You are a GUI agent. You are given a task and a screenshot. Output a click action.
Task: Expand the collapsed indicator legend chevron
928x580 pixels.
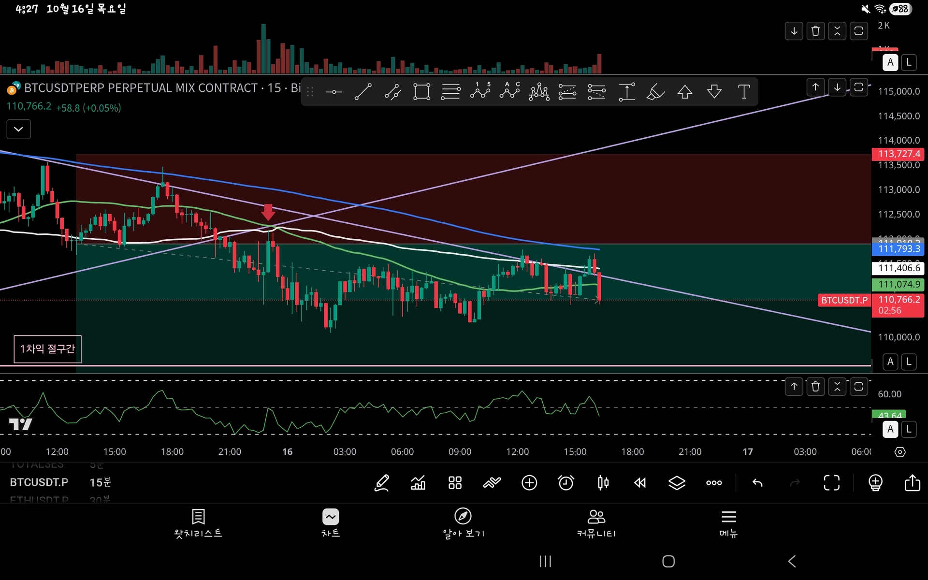point(18,129)
